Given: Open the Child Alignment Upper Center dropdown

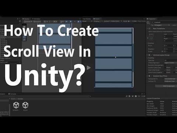Looking at the screenshot, I should pyautogui.click(x=171, y=63).
